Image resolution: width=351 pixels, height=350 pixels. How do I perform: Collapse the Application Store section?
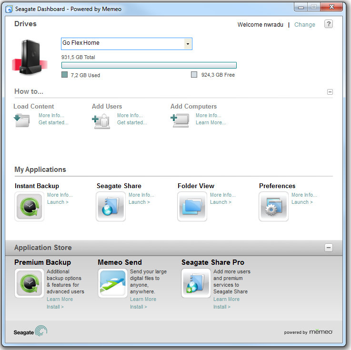[329, 248]
